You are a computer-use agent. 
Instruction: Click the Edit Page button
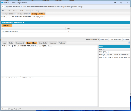126,39
